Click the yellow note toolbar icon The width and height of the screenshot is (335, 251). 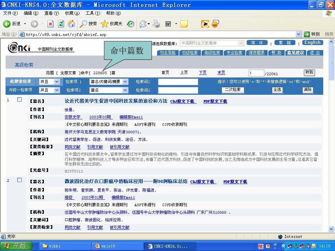[x=184, y=24]
